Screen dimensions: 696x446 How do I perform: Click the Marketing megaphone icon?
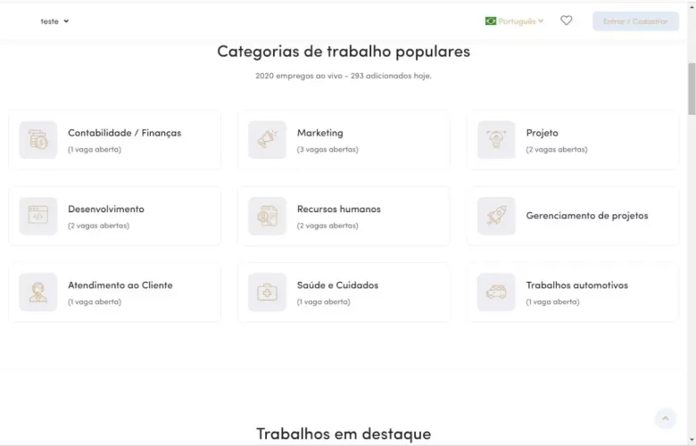coord(267,140)
